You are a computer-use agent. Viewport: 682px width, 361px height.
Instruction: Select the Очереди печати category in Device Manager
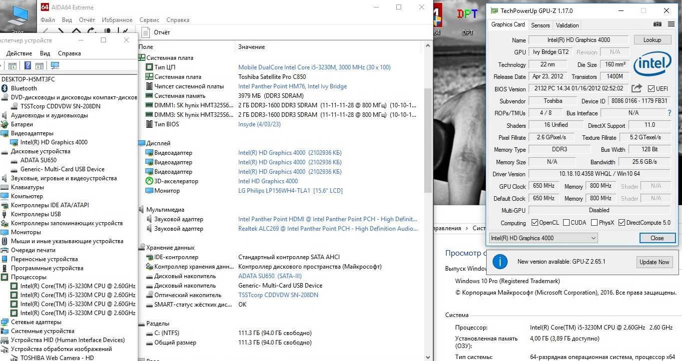pos(33,250)
